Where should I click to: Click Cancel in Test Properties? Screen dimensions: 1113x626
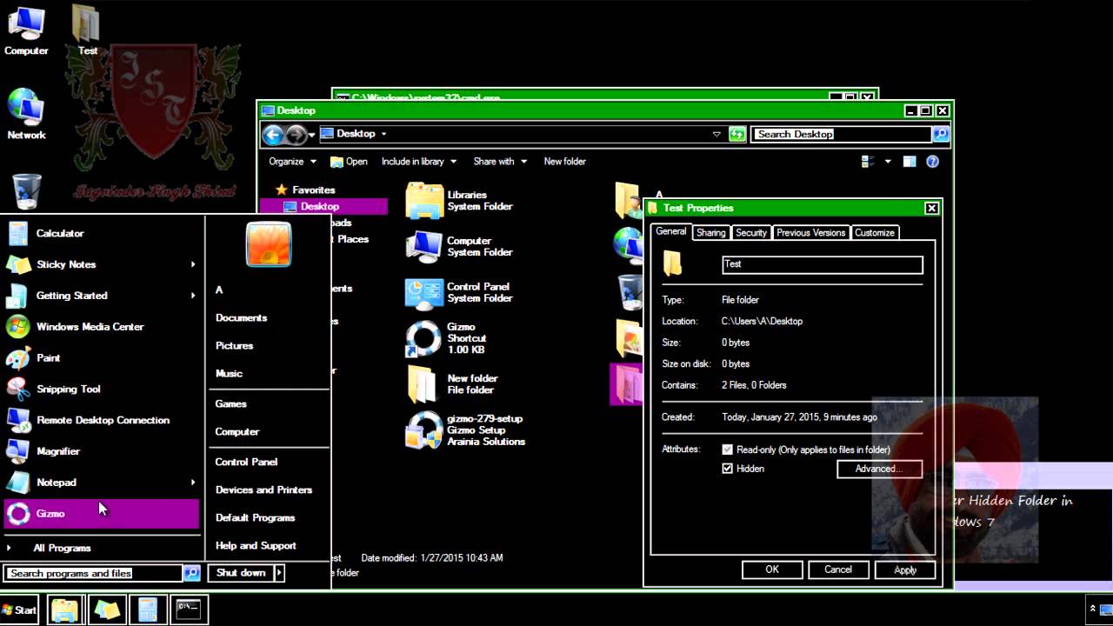point(838,569)
